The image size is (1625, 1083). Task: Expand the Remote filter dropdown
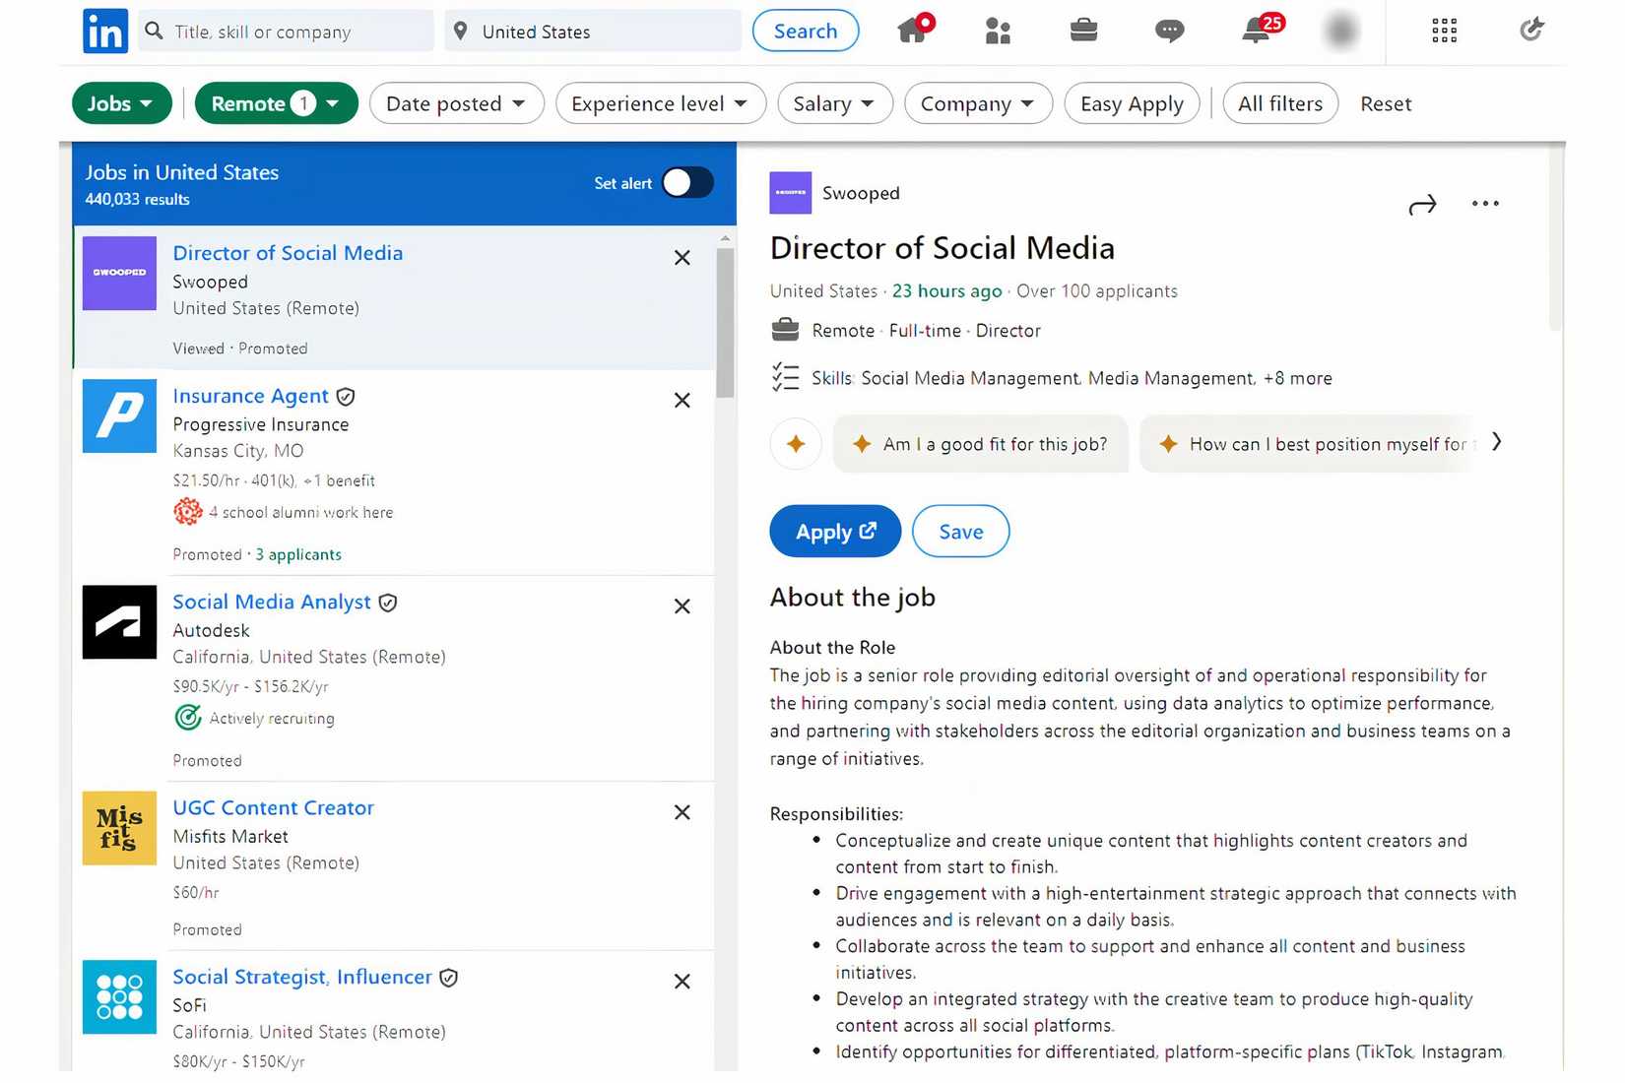tap(276, 103)
